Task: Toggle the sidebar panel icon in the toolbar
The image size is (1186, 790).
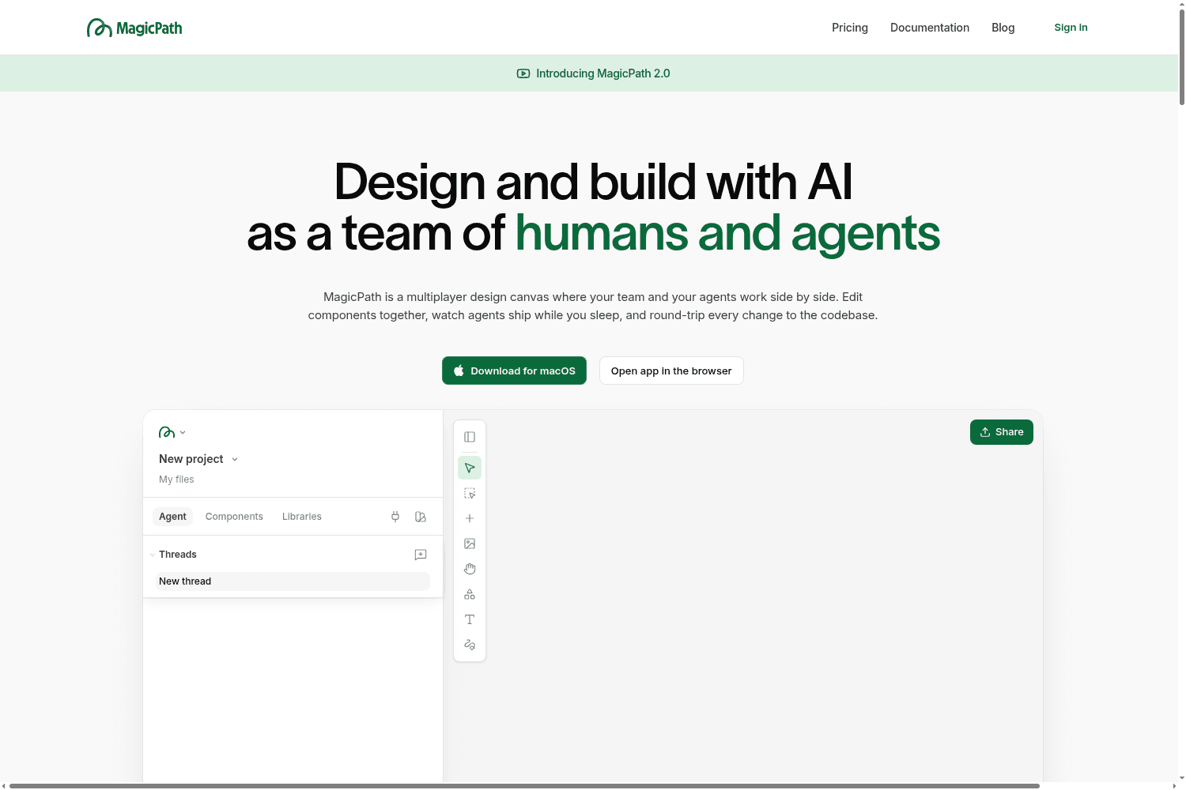Action: pos(470,437)
